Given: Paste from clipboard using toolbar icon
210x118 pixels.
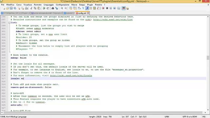Looking at the screenshot, I should (x=39, y=8).
